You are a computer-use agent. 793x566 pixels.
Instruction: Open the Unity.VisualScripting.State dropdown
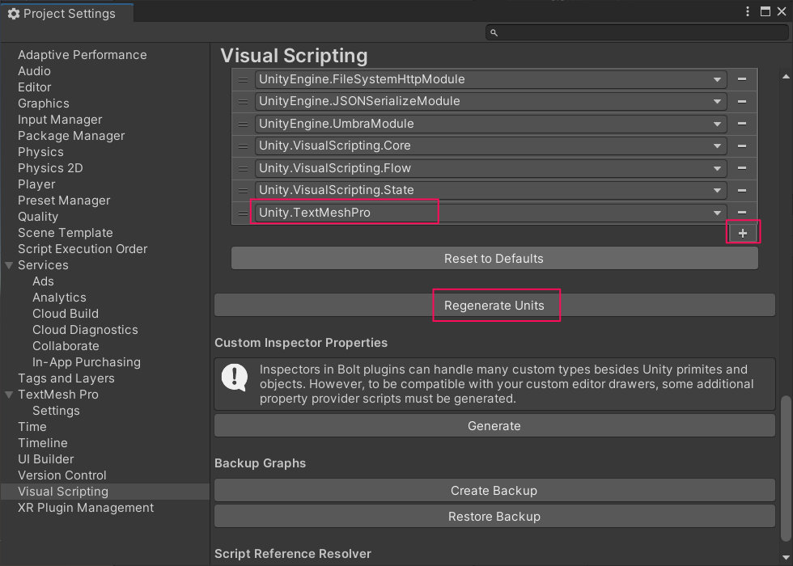(717, 190)
